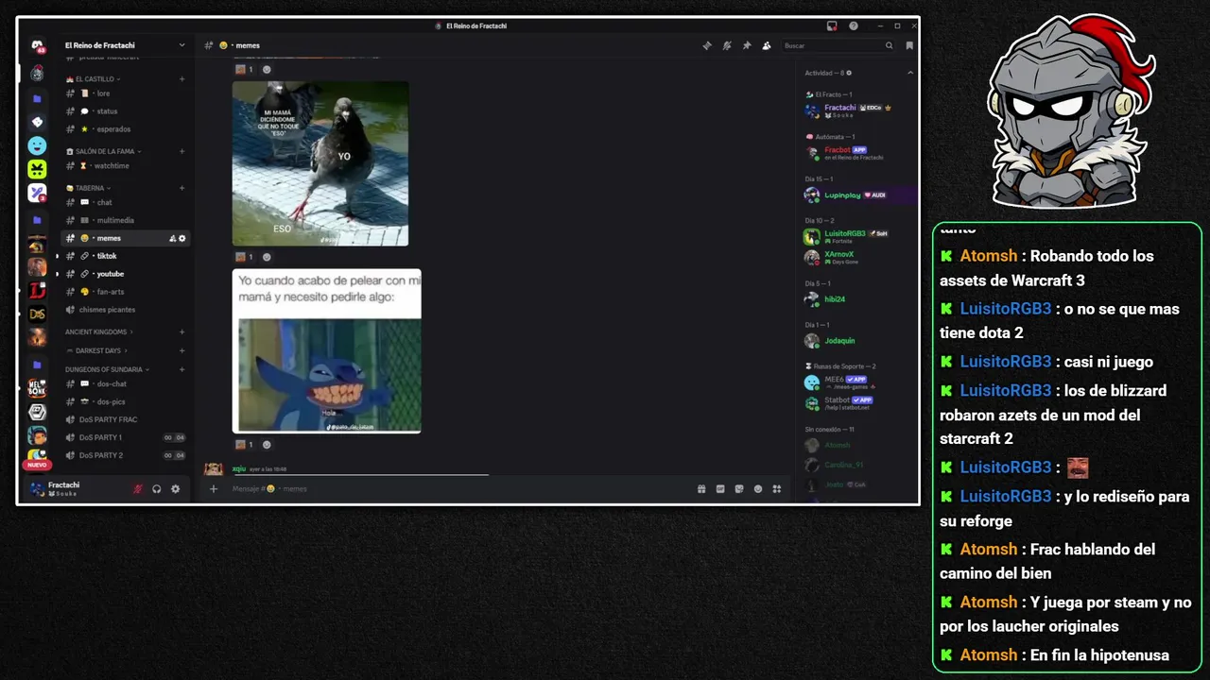The width and height of the screenshot is (1210, 680).
Task: Collapse TABERNA category
Action: [89, 188]
